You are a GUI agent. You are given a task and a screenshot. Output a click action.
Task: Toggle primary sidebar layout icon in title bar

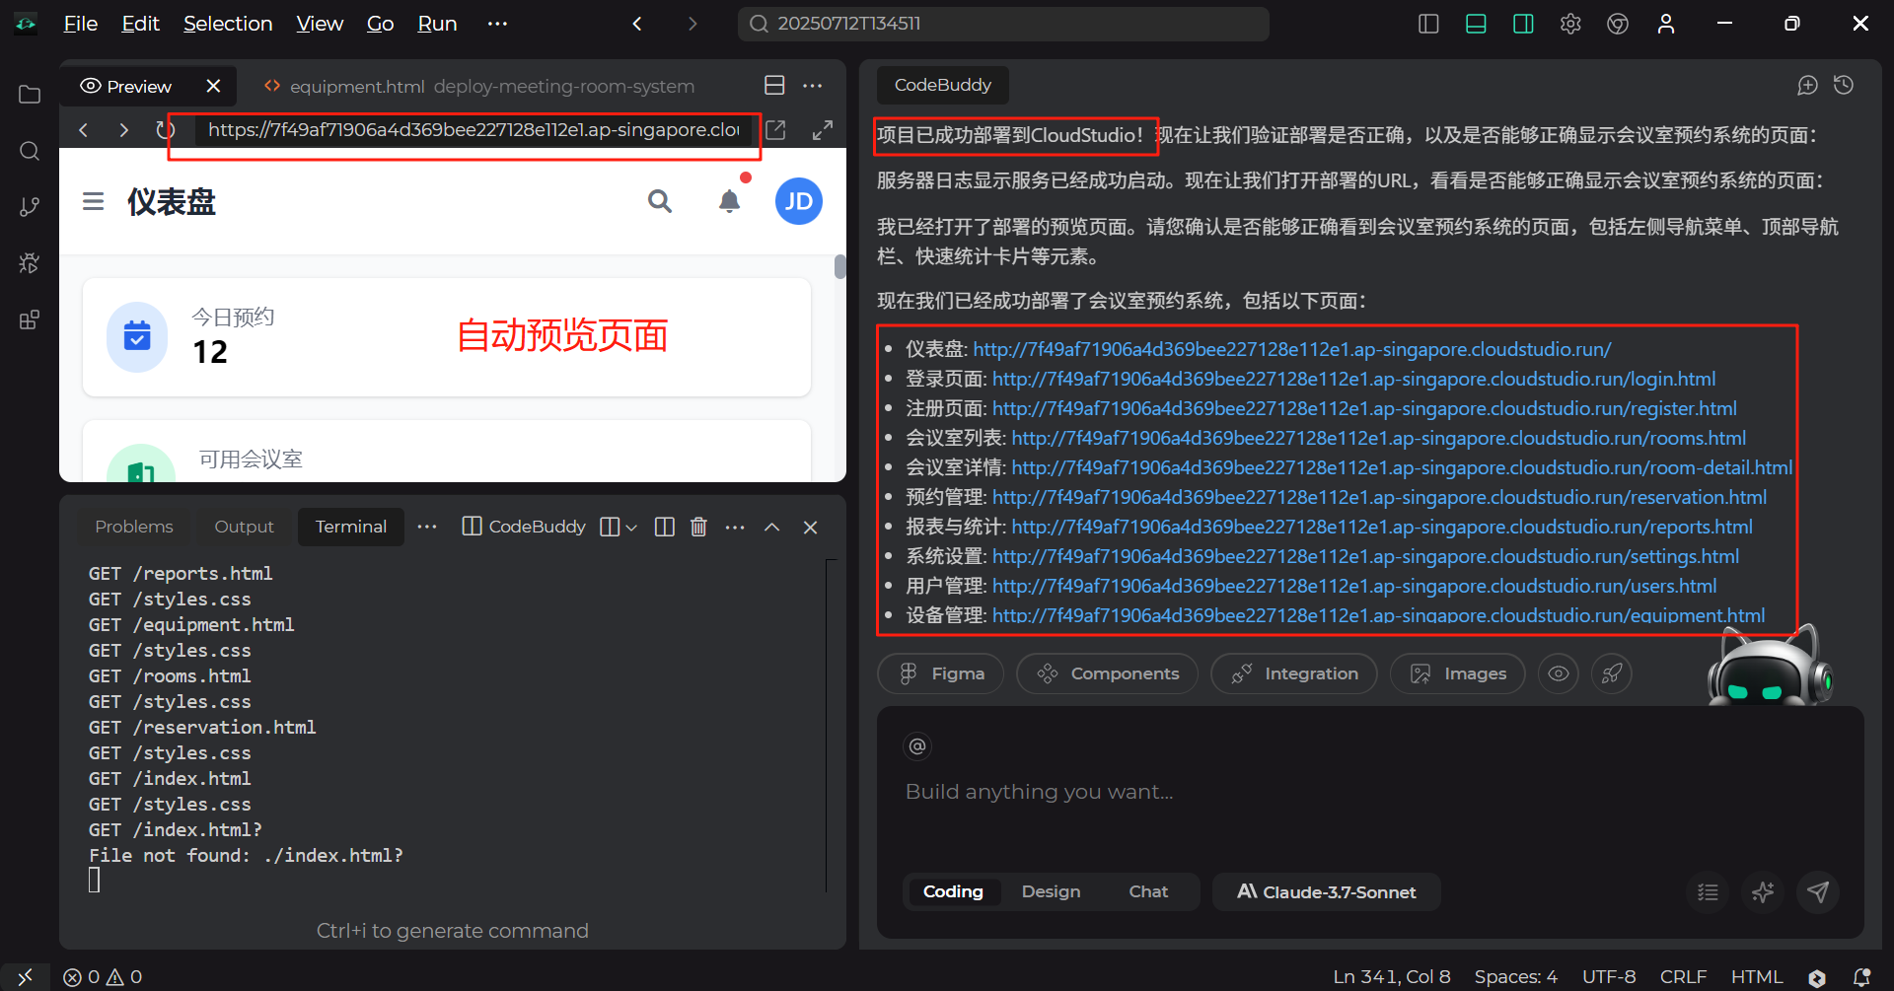(x=1428, y=24)
